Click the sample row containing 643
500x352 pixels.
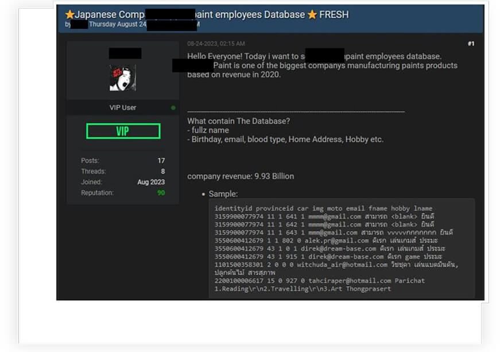(x=334, y=233)
